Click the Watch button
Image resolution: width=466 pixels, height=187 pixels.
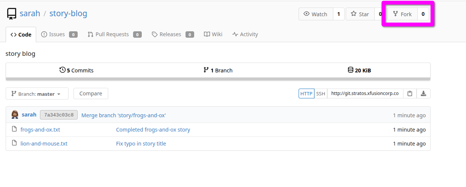click(x=316, y=14)
